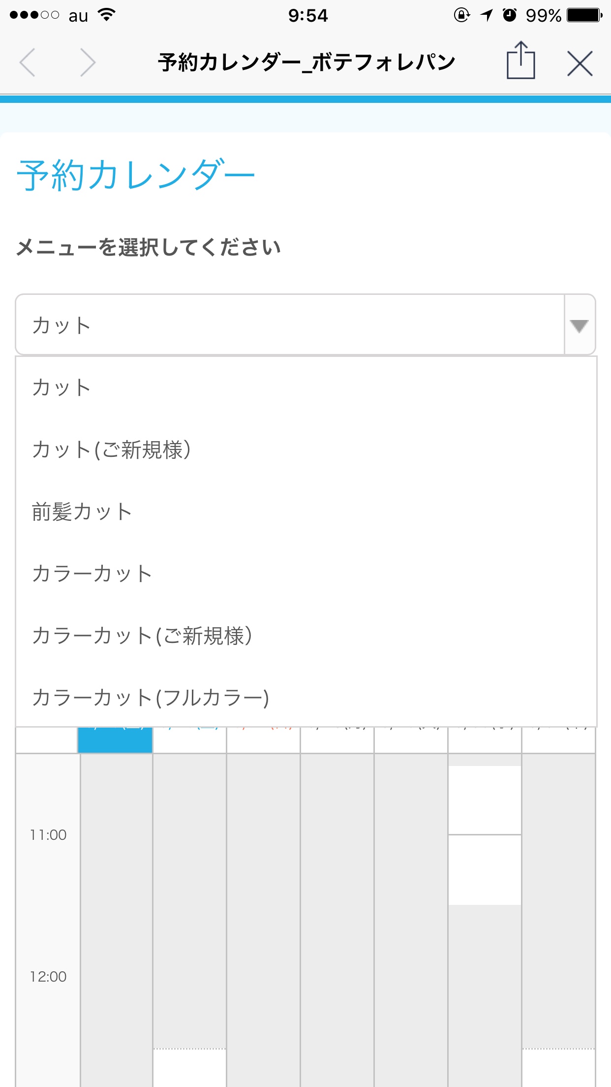
Task: Choose カット(ご新規様) option
Action: click(x=112, y=450)
